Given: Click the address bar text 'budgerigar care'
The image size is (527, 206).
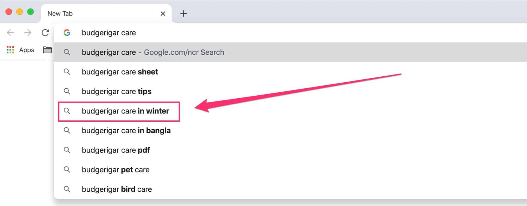Looking at the screenshot, I should (x=109, y=33).
